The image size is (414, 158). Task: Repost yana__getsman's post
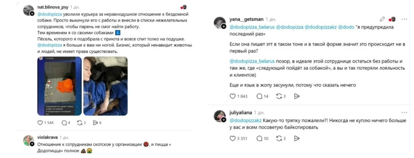pos(279,97)
